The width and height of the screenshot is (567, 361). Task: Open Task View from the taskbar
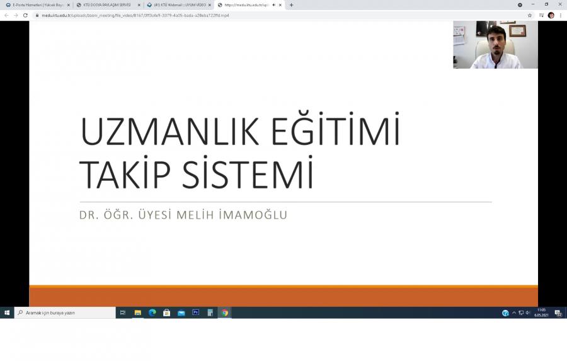[x=123, y=312]
